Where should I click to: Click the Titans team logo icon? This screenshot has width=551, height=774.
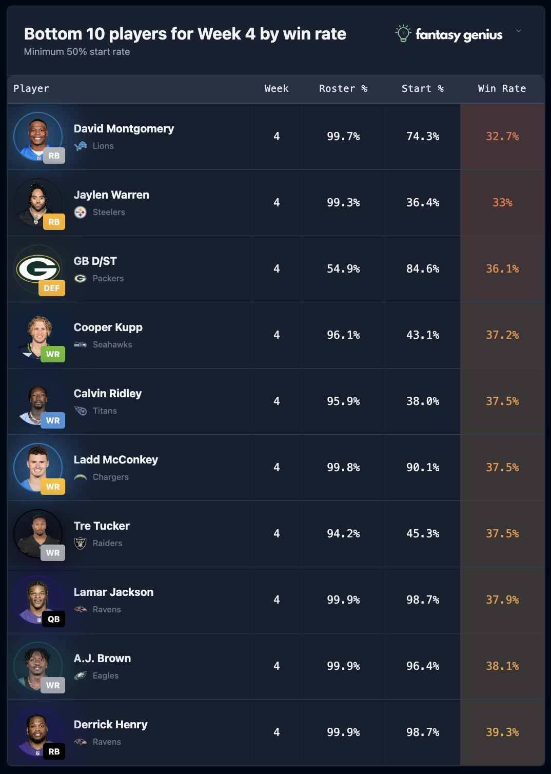[x=81, y=411]
